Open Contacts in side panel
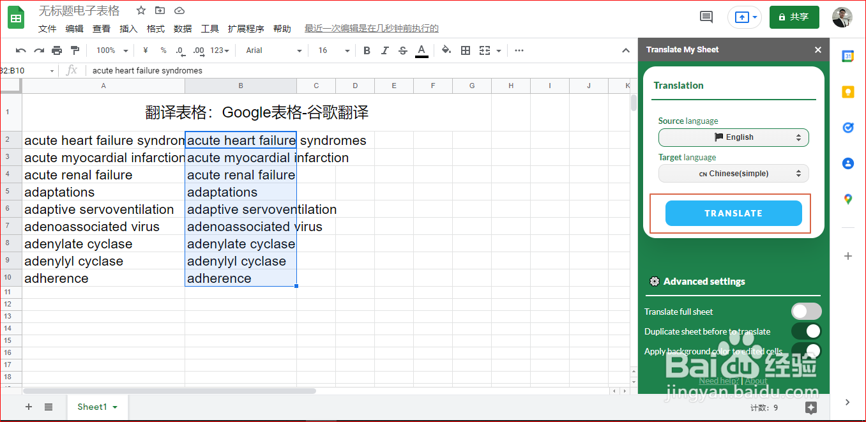Image resolution: width=866 pixels, height=422 pixels. coord(848,163)
